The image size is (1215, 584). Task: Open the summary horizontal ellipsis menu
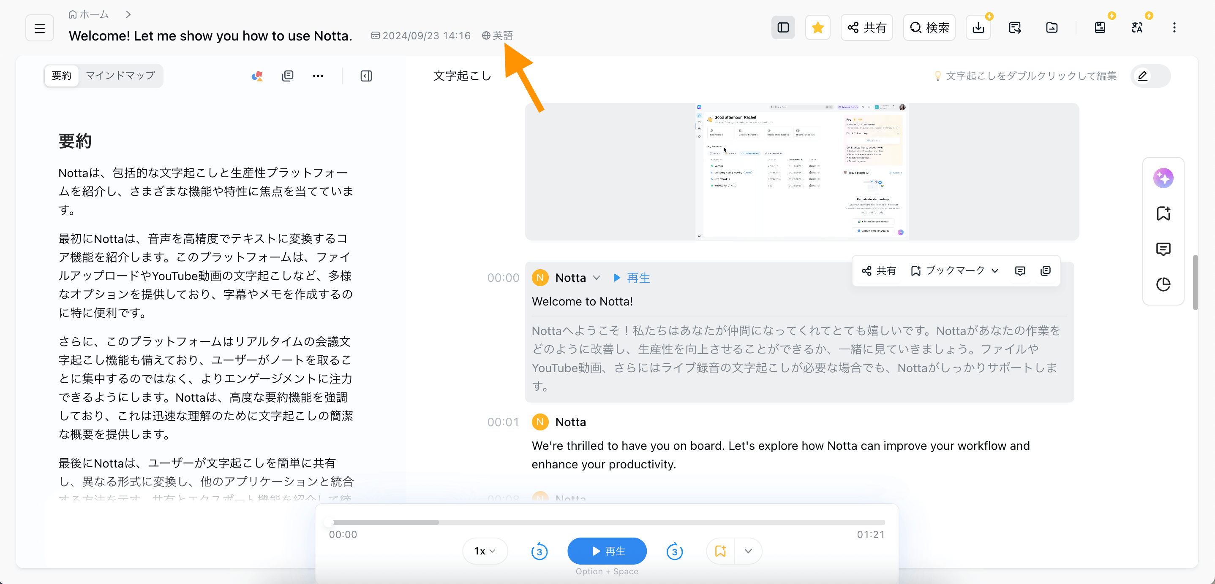coord(319,76)
